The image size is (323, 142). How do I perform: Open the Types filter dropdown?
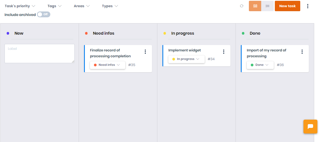coord(110,6)
